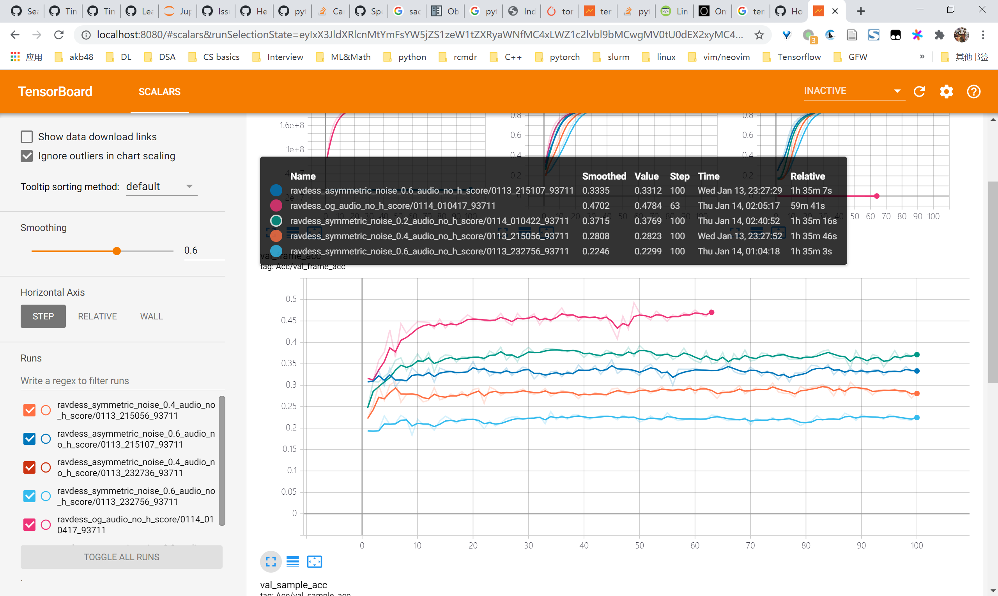Click the main charts vertical scrollbar
Viewport: 998px width, 596px height.
click(x=993, y=282)
